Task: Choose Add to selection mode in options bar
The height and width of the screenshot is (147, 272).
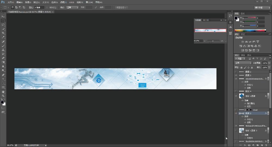Action: tap(16, 7)
